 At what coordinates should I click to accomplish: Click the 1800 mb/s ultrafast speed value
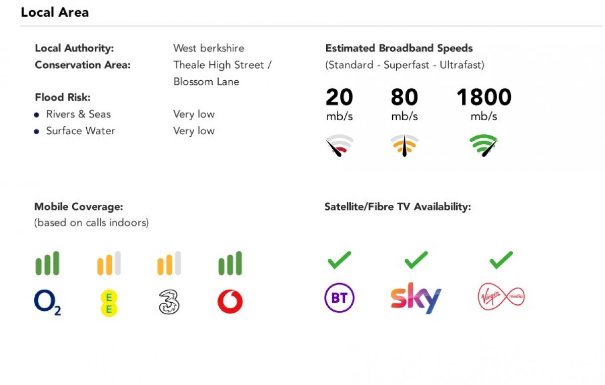click(483, 98)
